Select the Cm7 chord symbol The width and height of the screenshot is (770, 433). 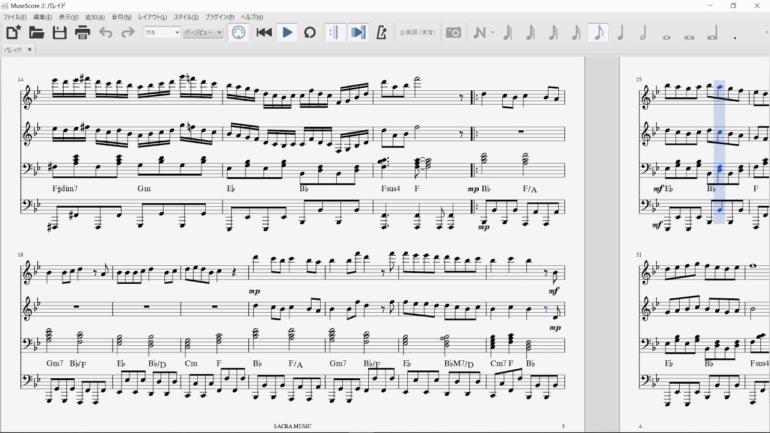coord(498,364)
